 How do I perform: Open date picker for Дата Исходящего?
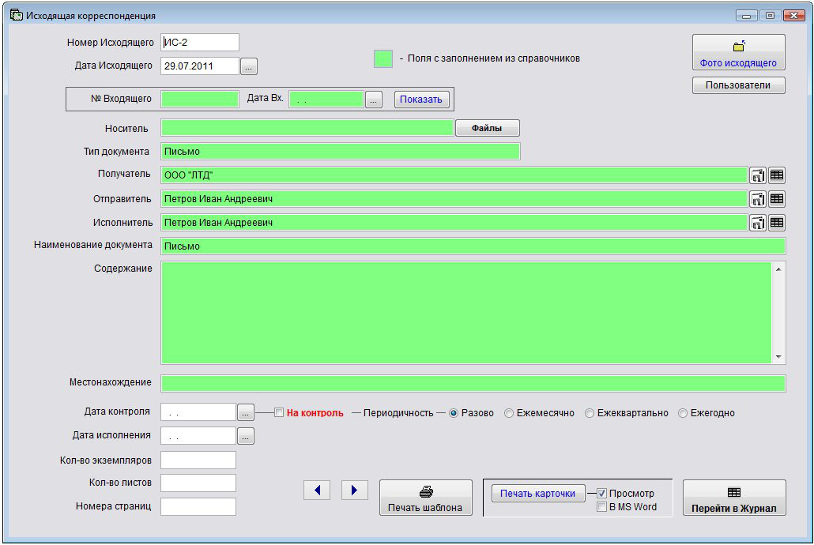249,66
